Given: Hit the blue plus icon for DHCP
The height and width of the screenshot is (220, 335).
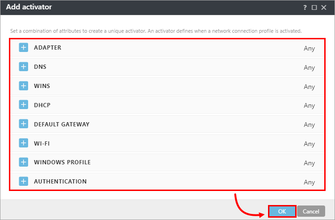Looking at the screenshot, I should click(x=23, y=105).
